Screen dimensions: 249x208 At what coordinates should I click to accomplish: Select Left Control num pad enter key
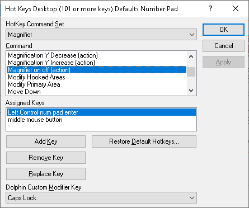[101, 112]
